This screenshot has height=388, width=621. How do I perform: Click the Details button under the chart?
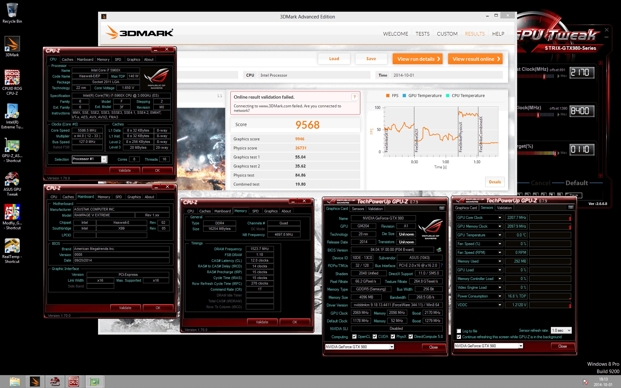[x=495, y=182]
